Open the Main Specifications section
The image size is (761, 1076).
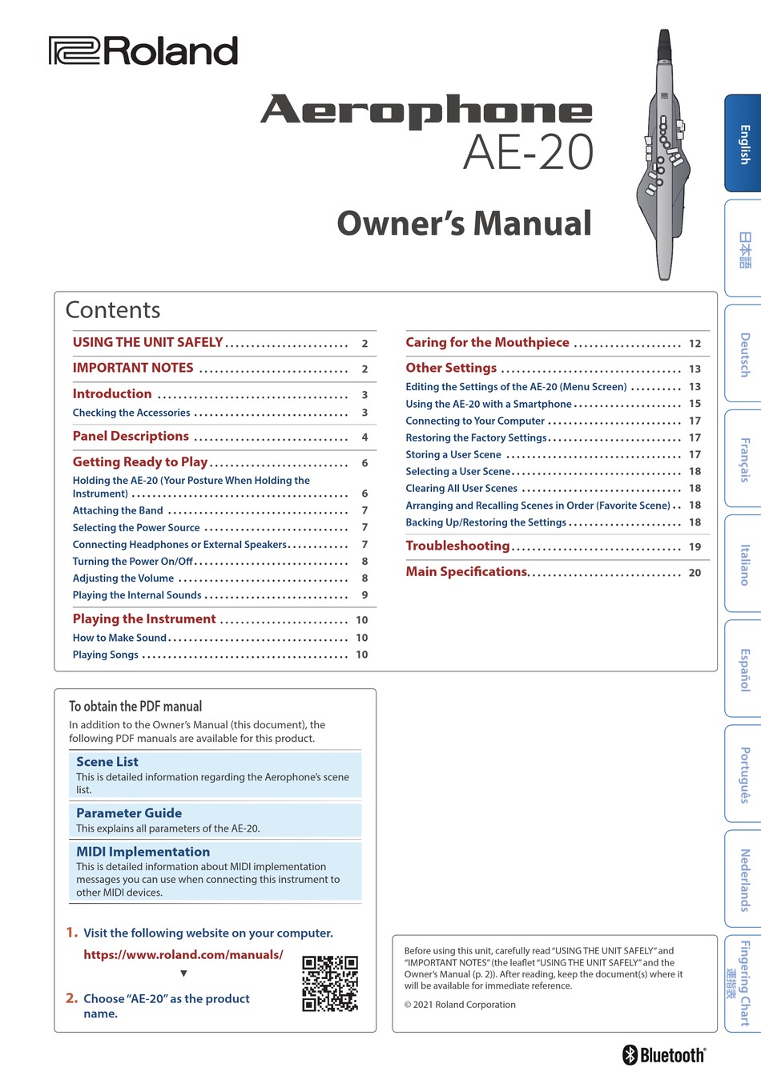[x=466, y=572]
